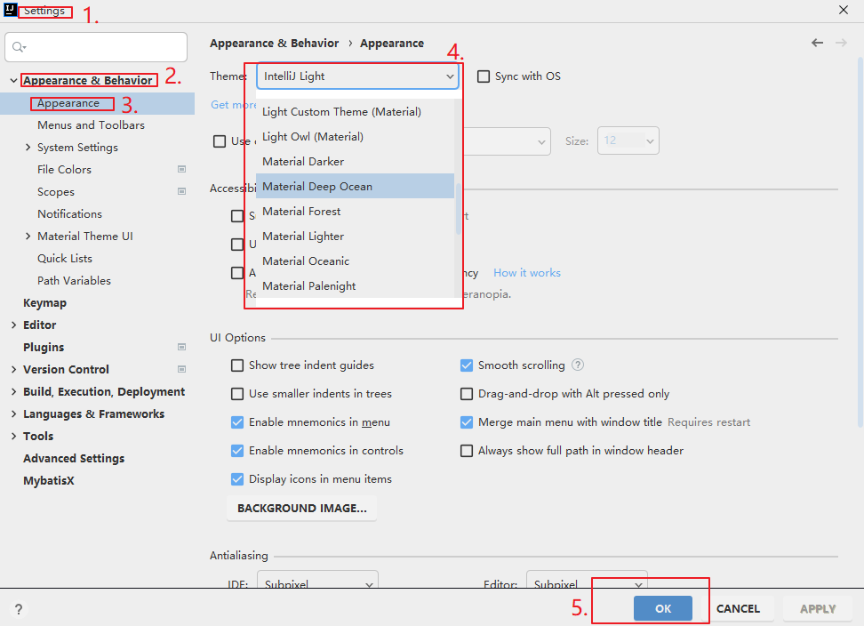Open the Theme dropdown showing IntelliJ Light

(x=357, y=76)
